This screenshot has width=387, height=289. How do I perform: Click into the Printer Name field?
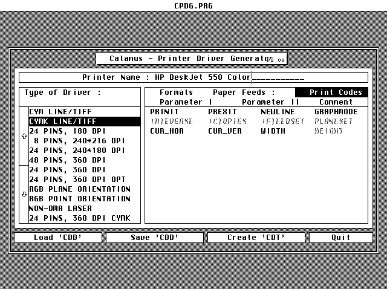pyautogui.click(x=230, y=77)
